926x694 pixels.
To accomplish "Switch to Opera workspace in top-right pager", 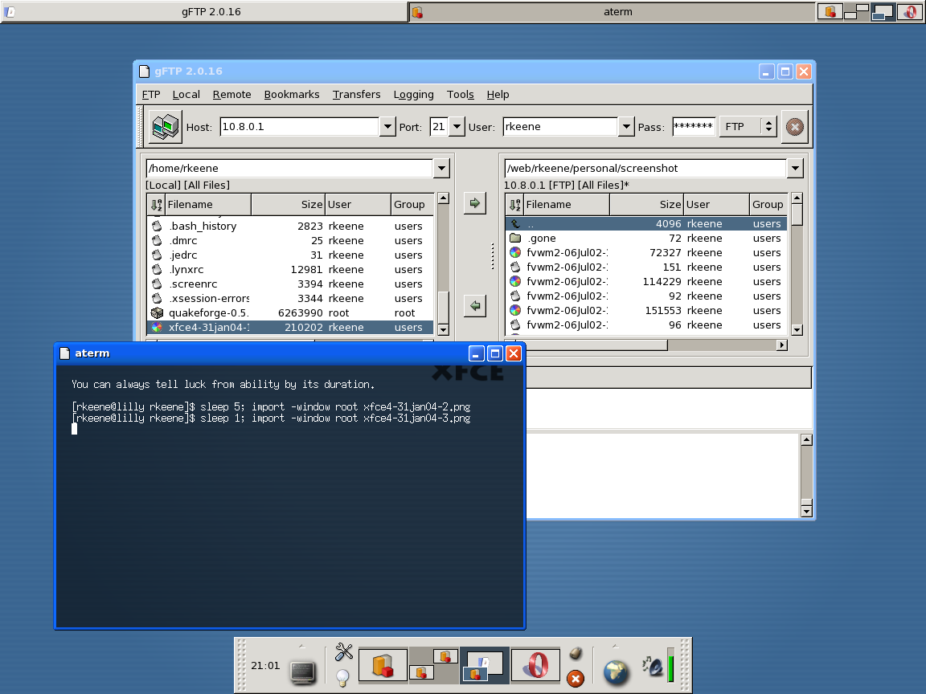I will click(x=910, y=12).
